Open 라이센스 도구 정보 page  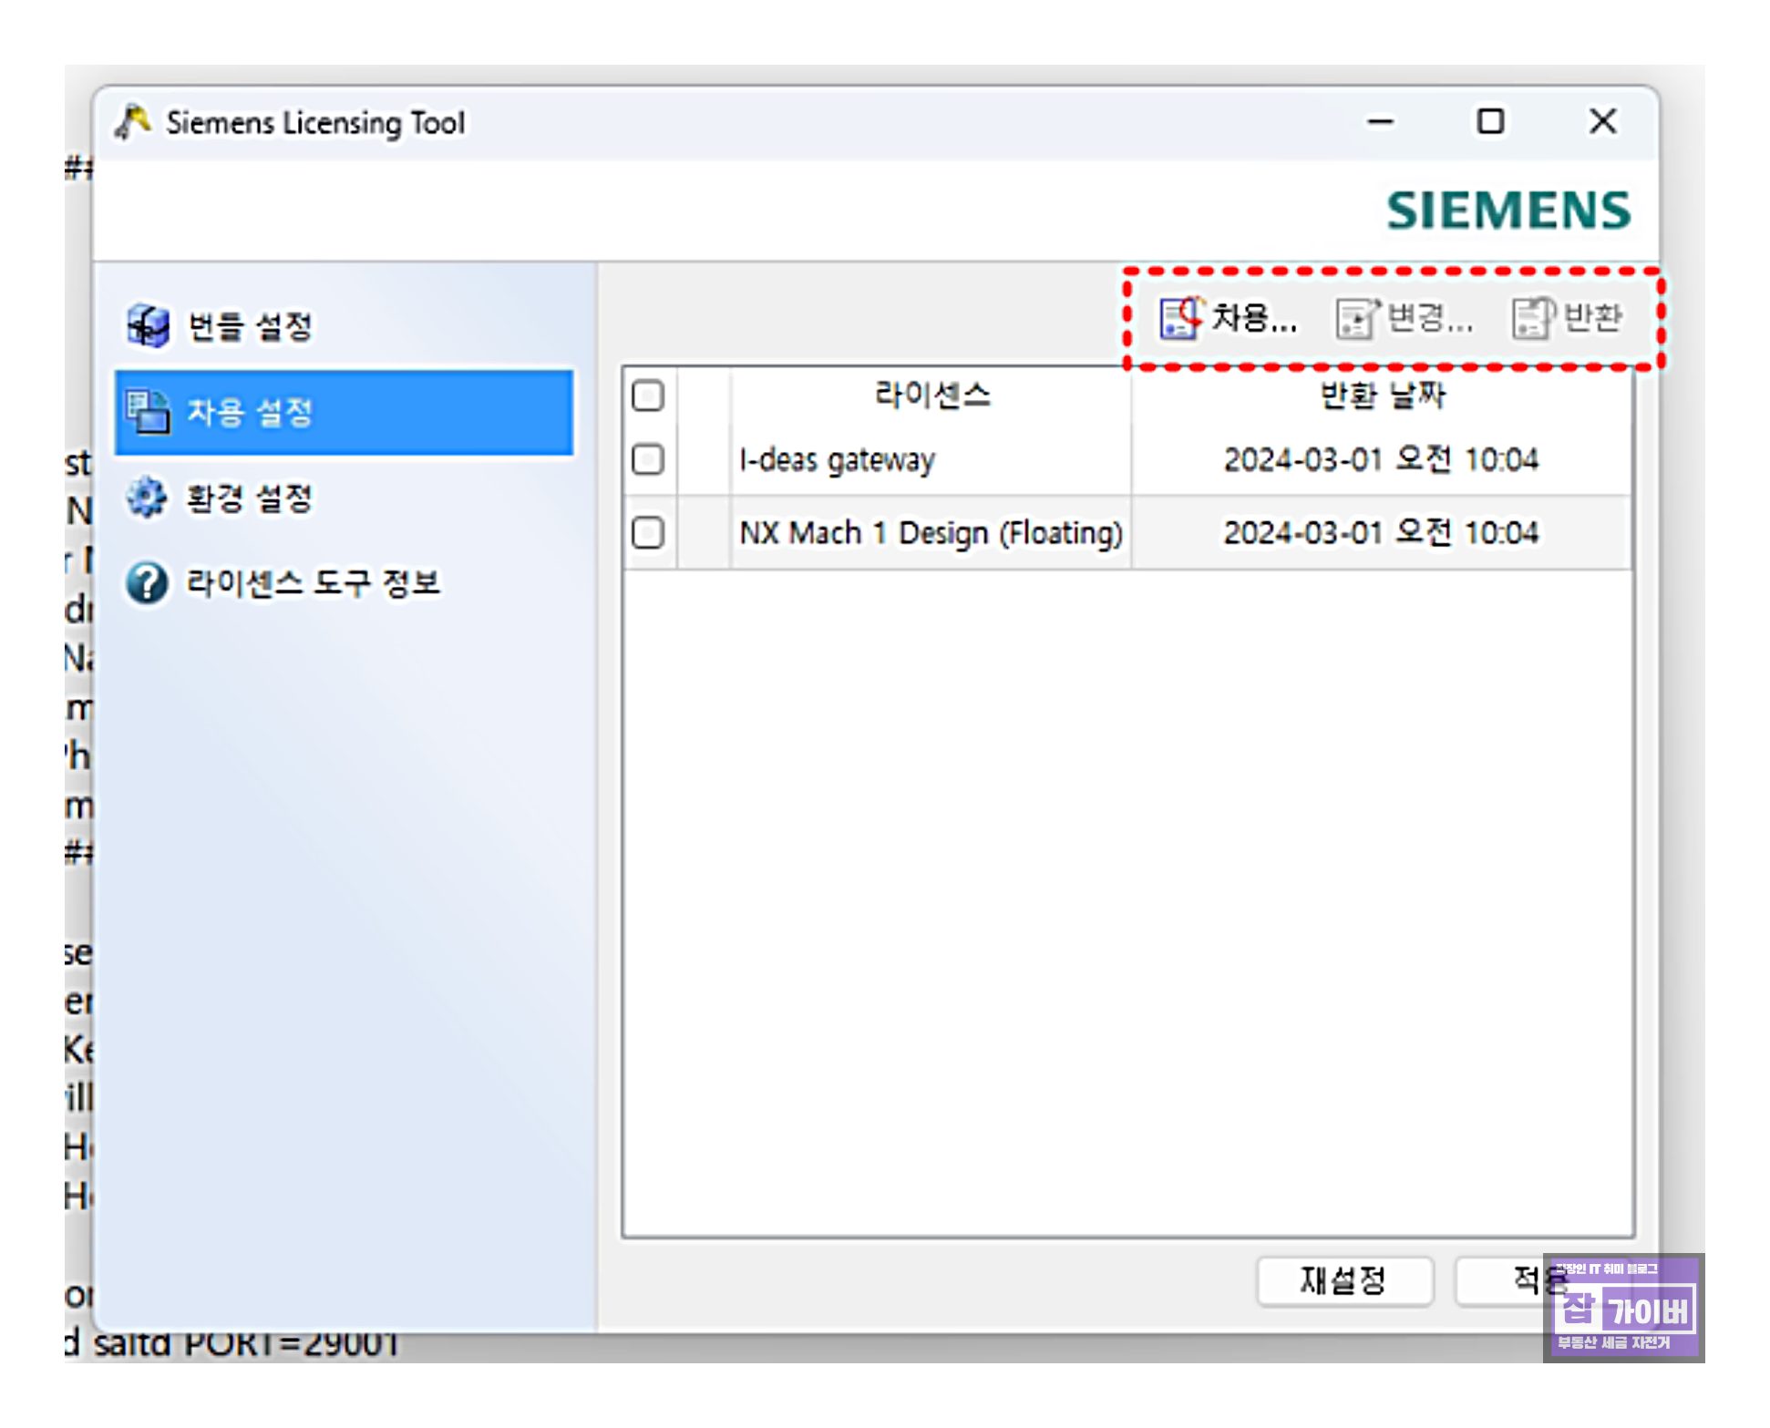(313, 583)
